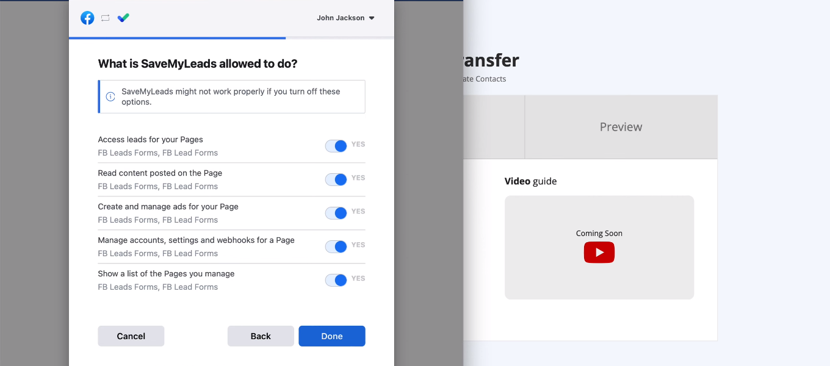This screenshot has height=366, width=830.
Task: Click the Show a list of the Pages label
Action: tap(166, 274)
